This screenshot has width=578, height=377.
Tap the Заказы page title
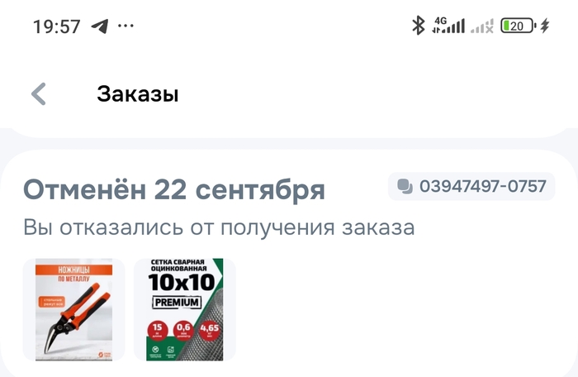pos(138,94)
